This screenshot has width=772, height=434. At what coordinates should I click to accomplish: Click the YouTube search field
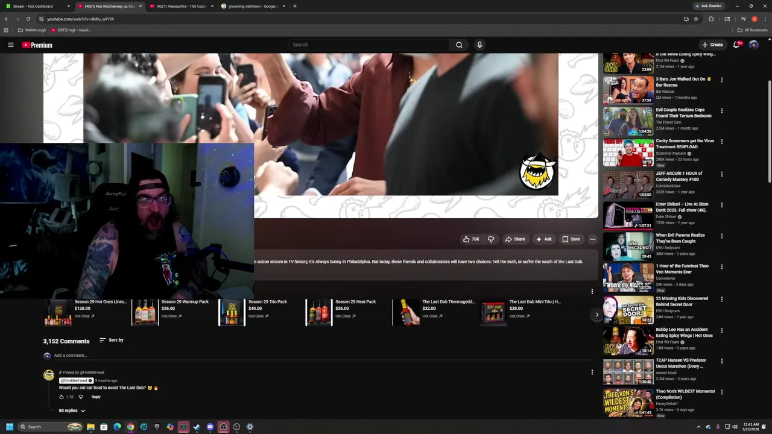click(x=369, y=45)
